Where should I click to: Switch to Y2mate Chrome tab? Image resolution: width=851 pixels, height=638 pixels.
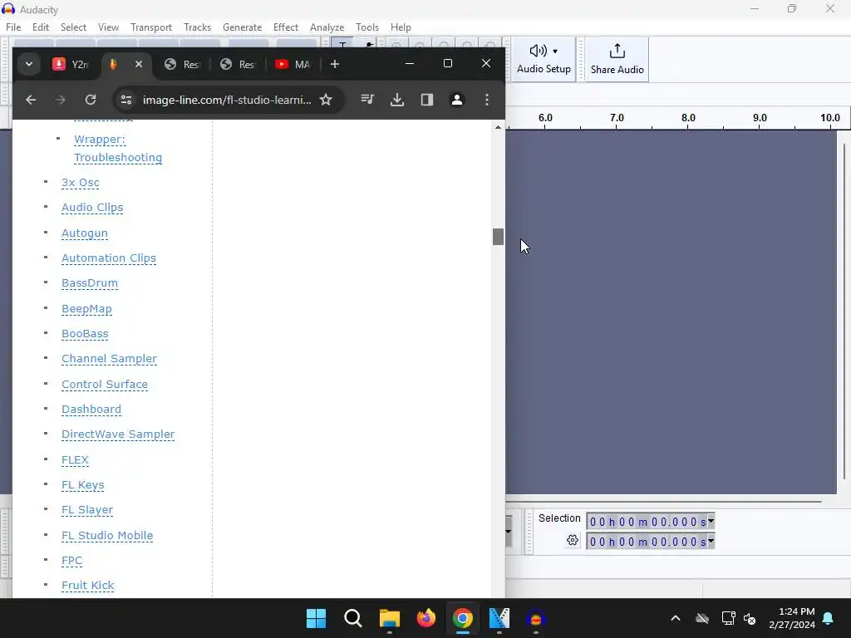[x=70, y=64]
